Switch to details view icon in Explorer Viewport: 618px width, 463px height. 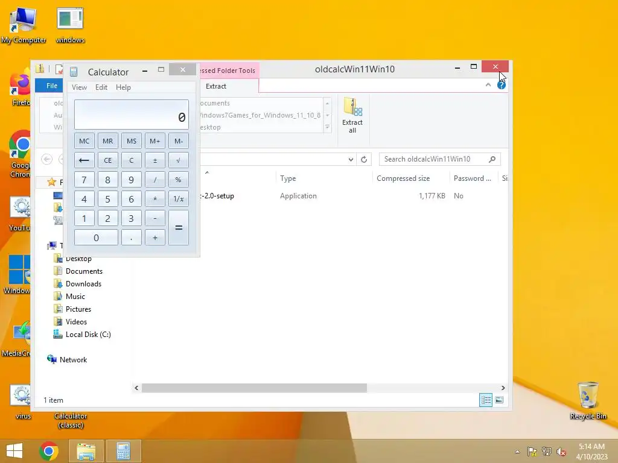tap(486, 400)
